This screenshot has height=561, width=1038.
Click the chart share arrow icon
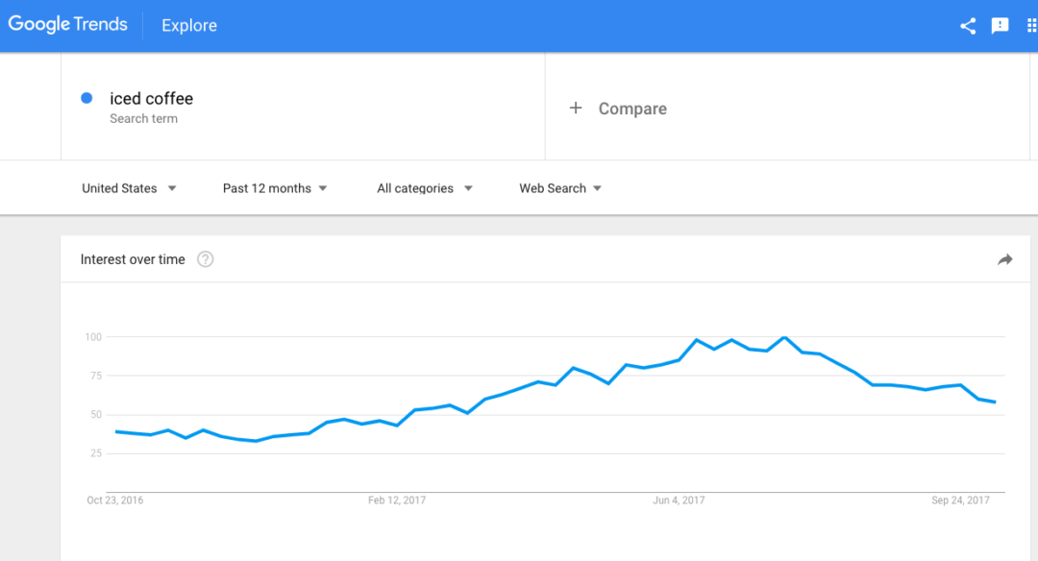1005,259
